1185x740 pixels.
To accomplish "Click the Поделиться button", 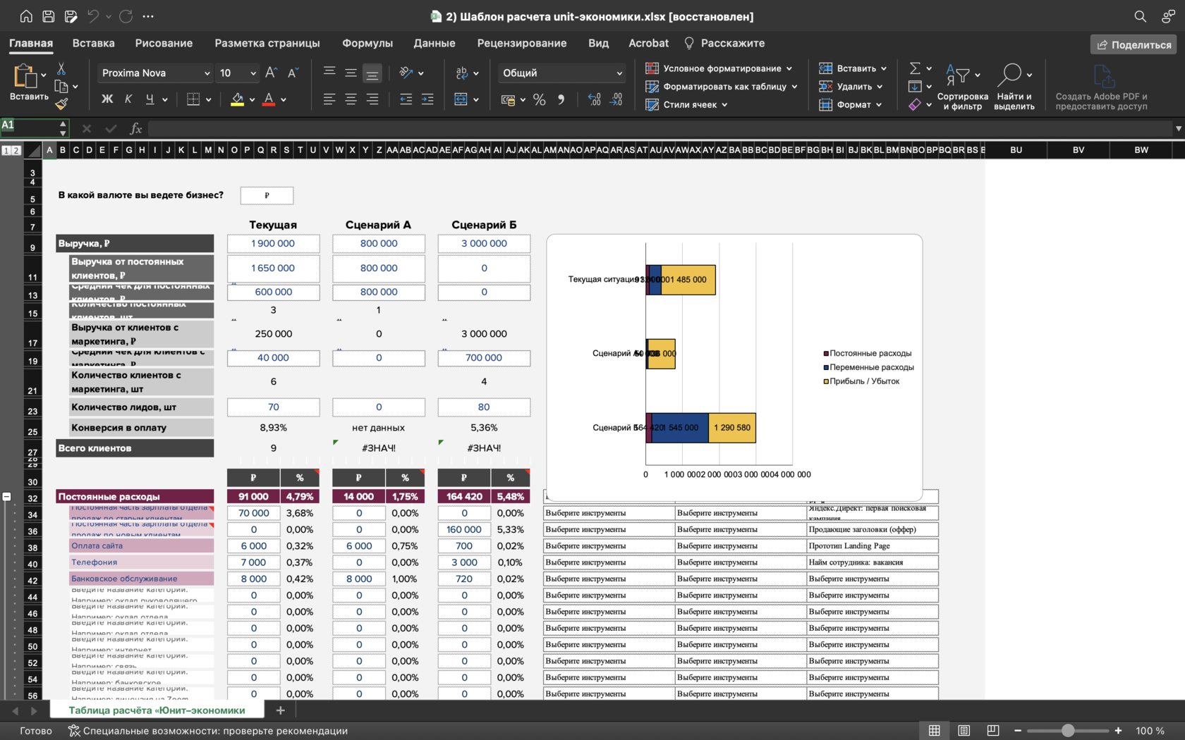I will pyautogui.click(x=1133, y=44).
